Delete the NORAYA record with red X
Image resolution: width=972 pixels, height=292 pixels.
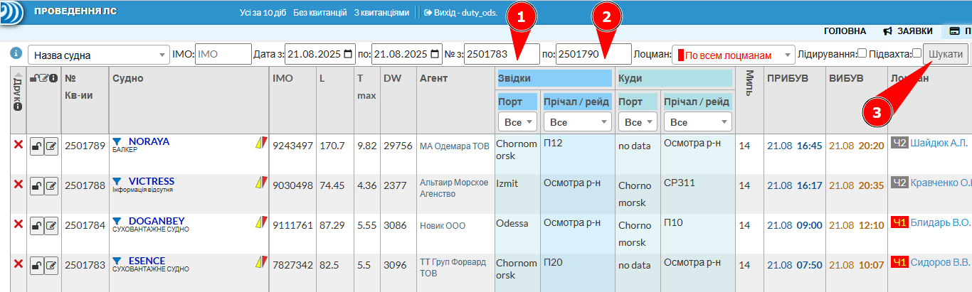19,146
